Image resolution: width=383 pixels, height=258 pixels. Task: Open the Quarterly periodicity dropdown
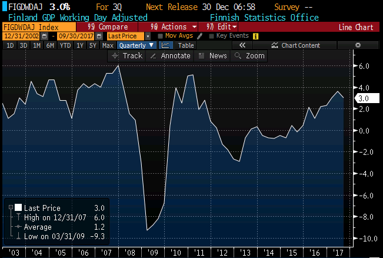[136, 45]
